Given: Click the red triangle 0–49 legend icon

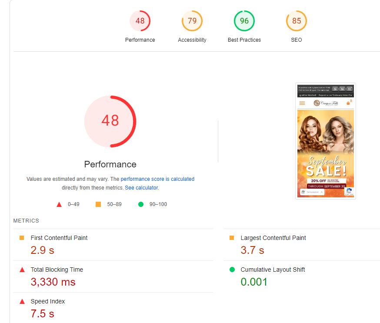Looking at the screenshot, I should 59,204.
